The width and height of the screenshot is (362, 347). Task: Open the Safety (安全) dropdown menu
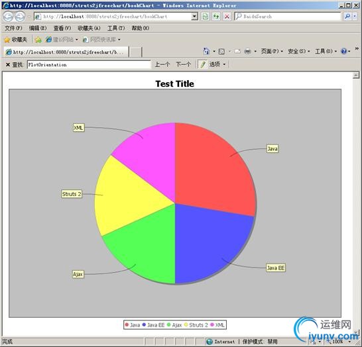299,51
